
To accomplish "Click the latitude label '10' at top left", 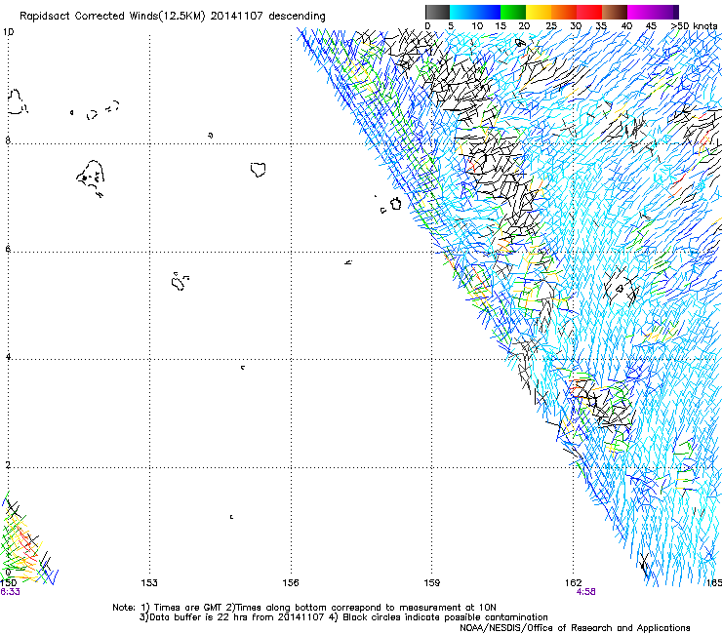I will coord(8,32).
